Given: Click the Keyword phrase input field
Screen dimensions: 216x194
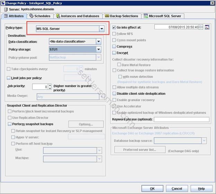Looking at the screenshot, I should click(x=181, y=120).
